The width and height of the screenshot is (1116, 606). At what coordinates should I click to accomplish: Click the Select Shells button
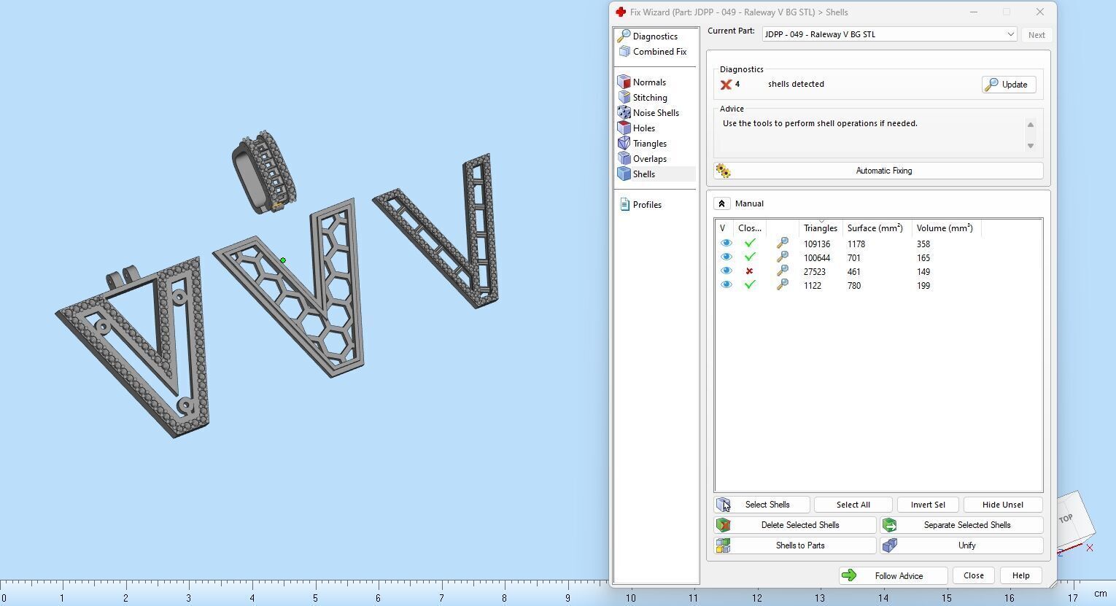click(x=762, y=505)
